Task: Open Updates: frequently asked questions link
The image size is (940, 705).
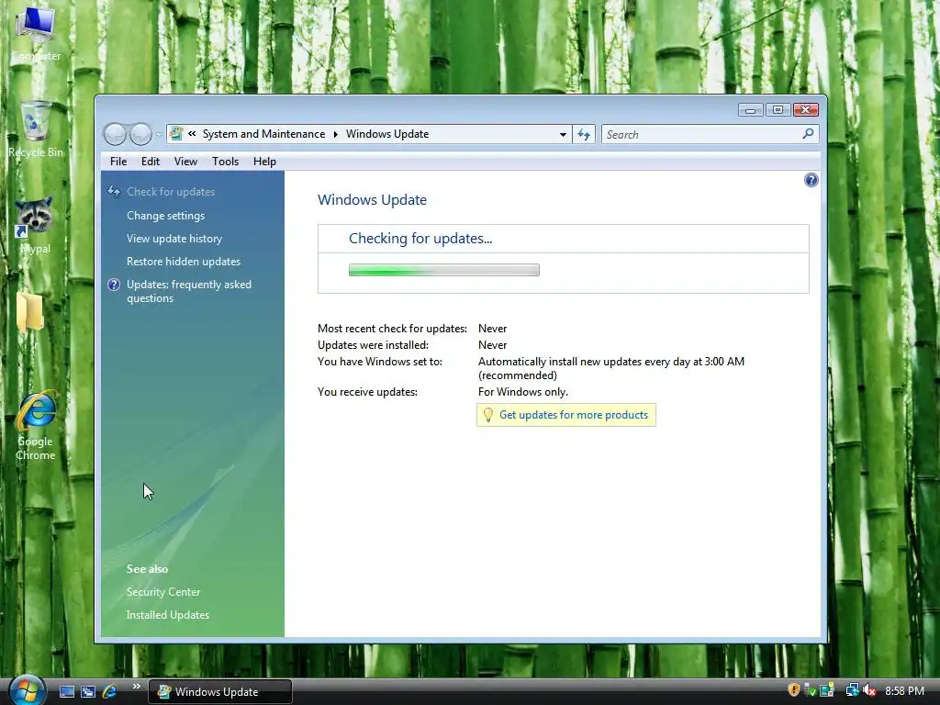Action: click(x=189, y=291)
